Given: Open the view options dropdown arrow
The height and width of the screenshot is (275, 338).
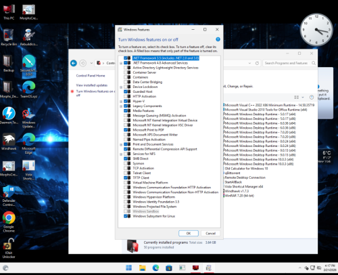Looking at the screenshot, I should [x=303, y=98].
